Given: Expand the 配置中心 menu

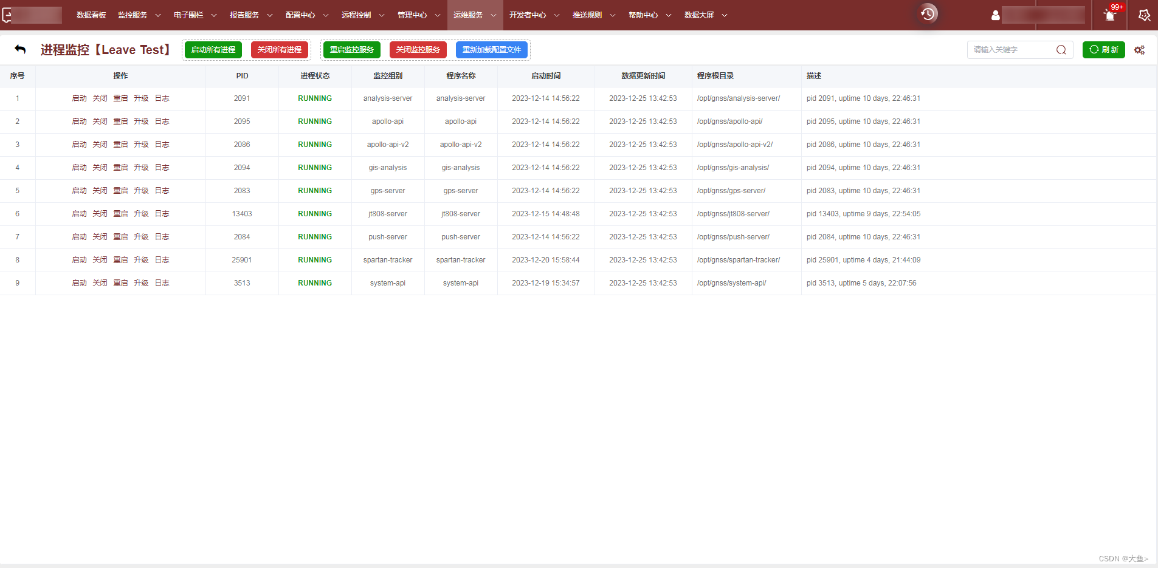Looking at the screenshot, I should point(307,15).
